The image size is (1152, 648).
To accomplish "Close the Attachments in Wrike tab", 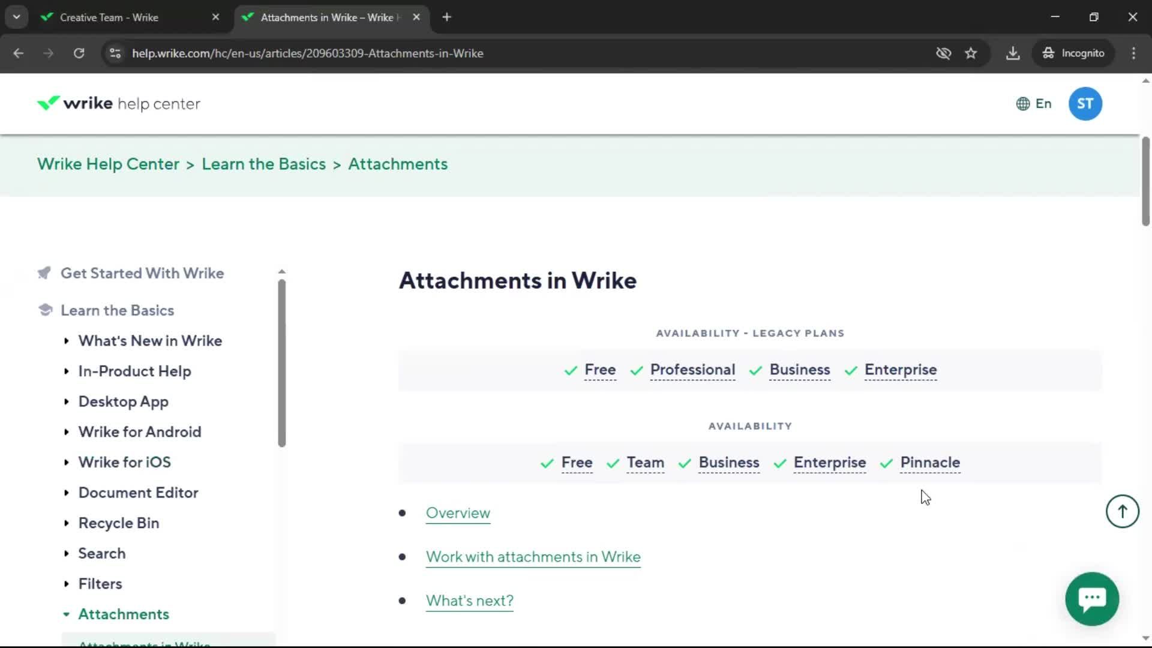I will coord(416,17).
